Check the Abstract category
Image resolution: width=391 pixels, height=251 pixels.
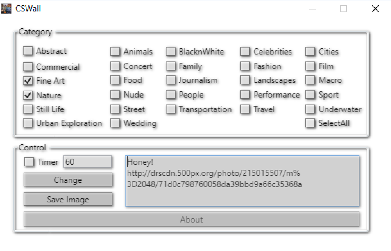pyautogui.click(x=28, y=51)
